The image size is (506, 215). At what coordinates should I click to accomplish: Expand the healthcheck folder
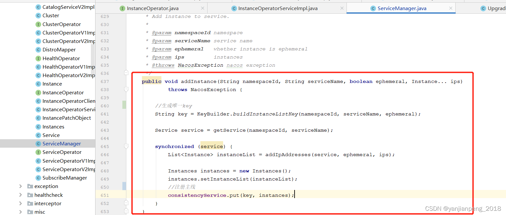(20, 195)
